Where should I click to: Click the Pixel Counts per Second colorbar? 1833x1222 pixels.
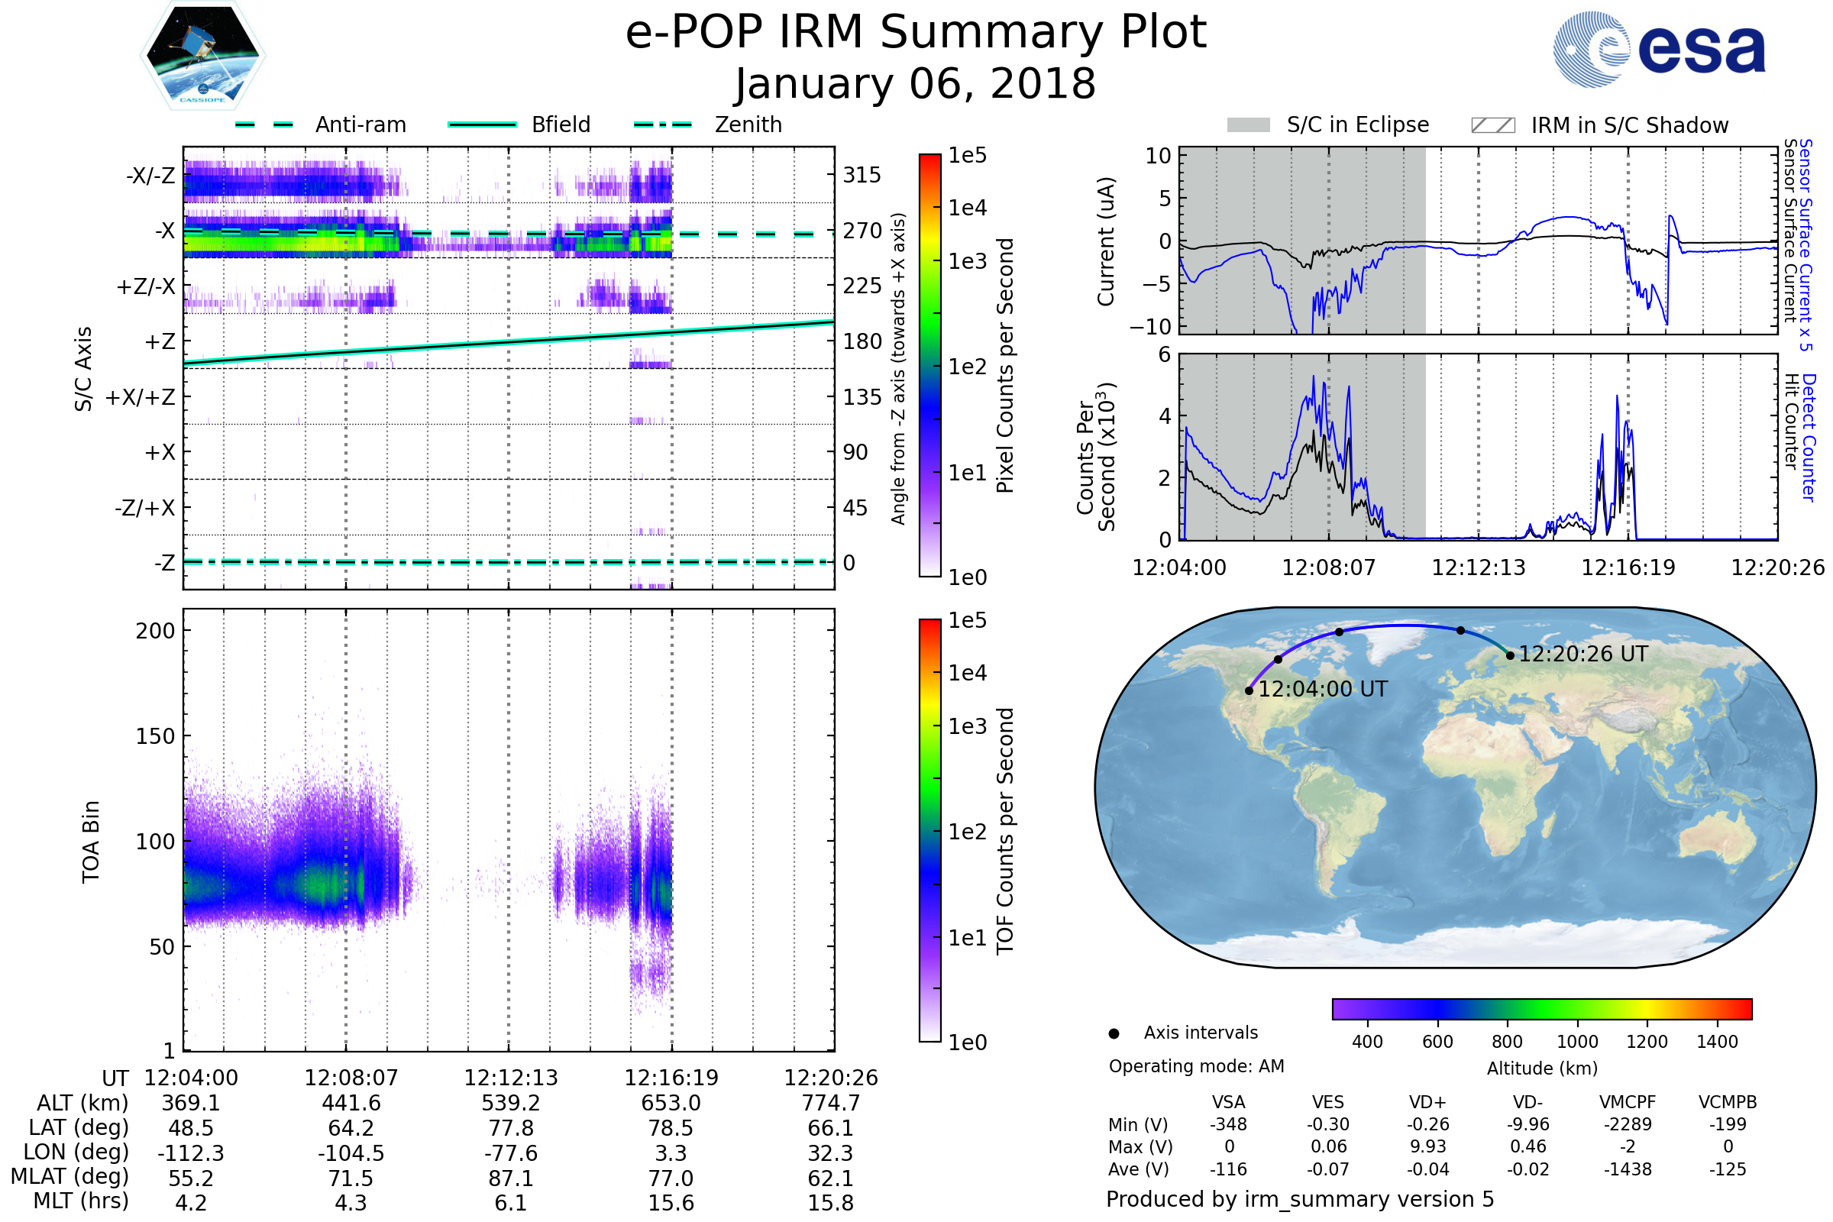929,365
